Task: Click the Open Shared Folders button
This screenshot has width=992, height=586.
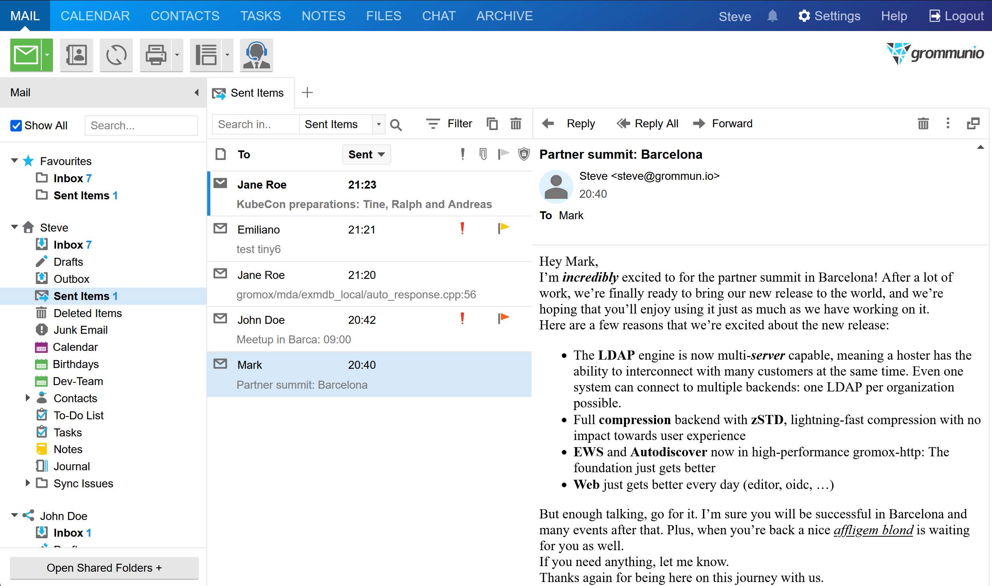Action: [x=104, y=568]
